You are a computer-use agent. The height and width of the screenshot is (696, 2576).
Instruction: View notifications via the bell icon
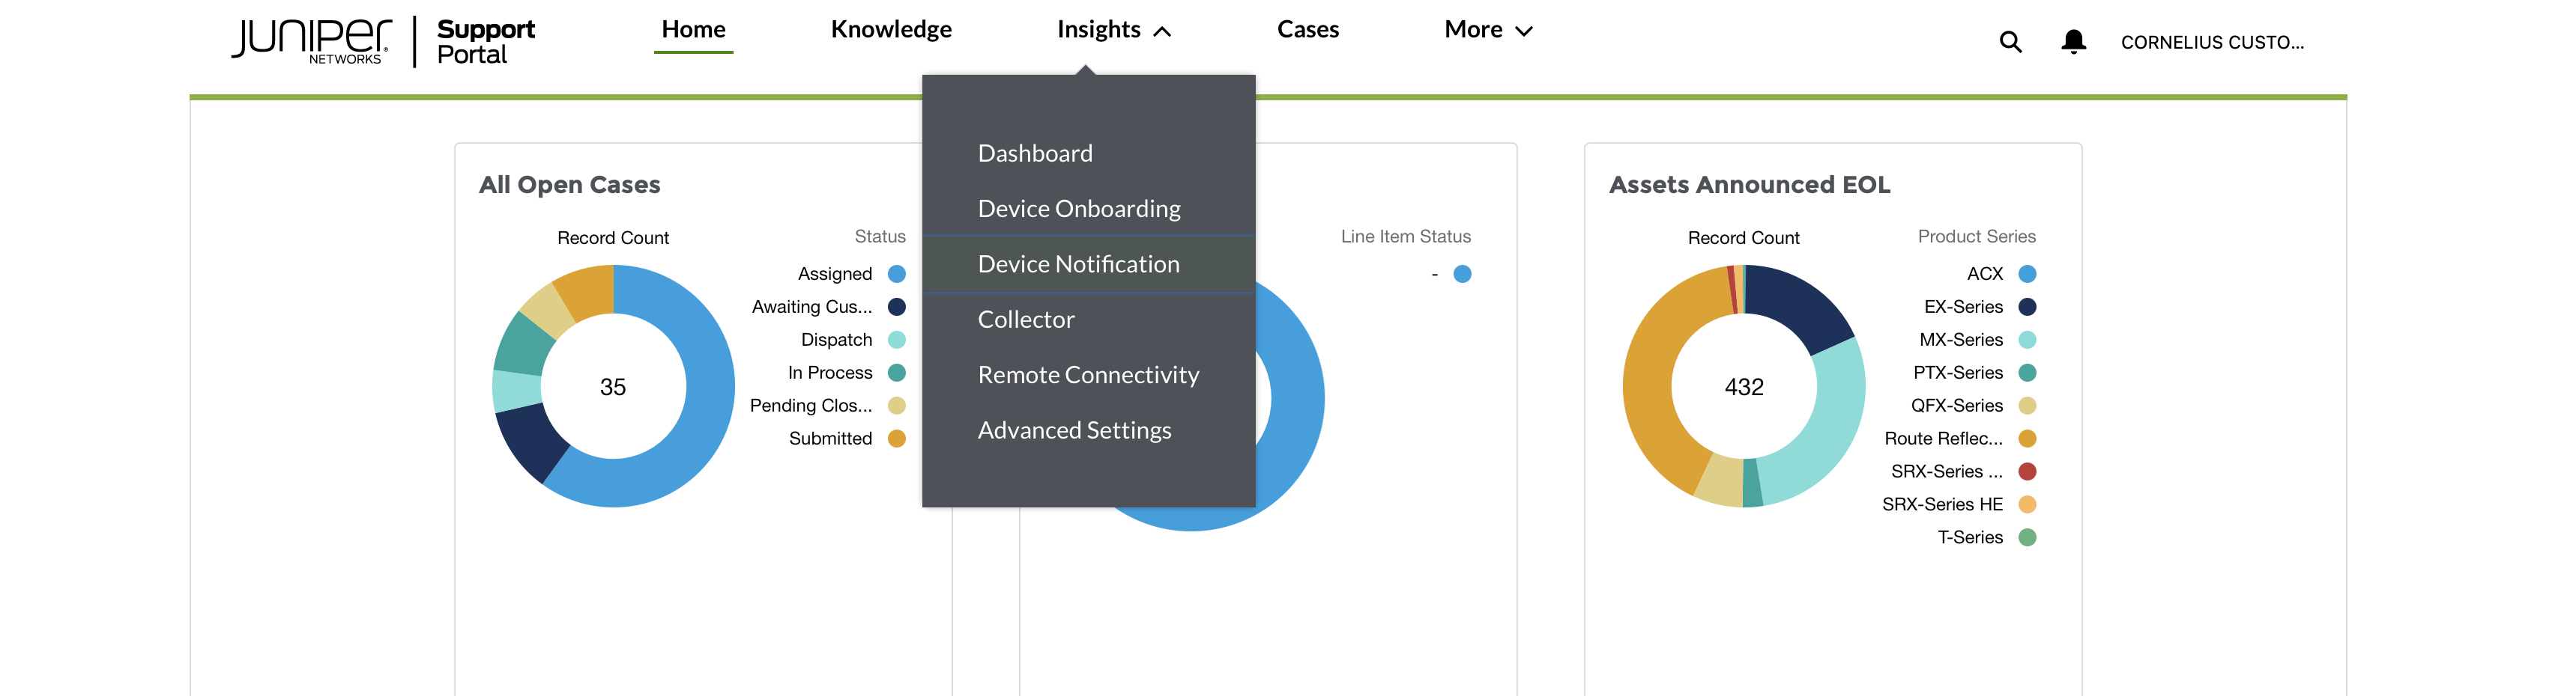(2072, 42)
